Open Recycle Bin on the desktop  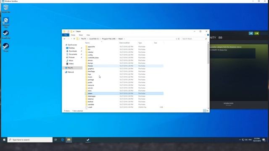[x=6, y=8]
